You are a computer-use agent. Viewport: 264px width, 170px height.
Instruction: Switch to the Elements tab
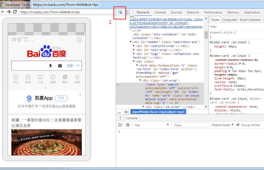click(143, 12)
